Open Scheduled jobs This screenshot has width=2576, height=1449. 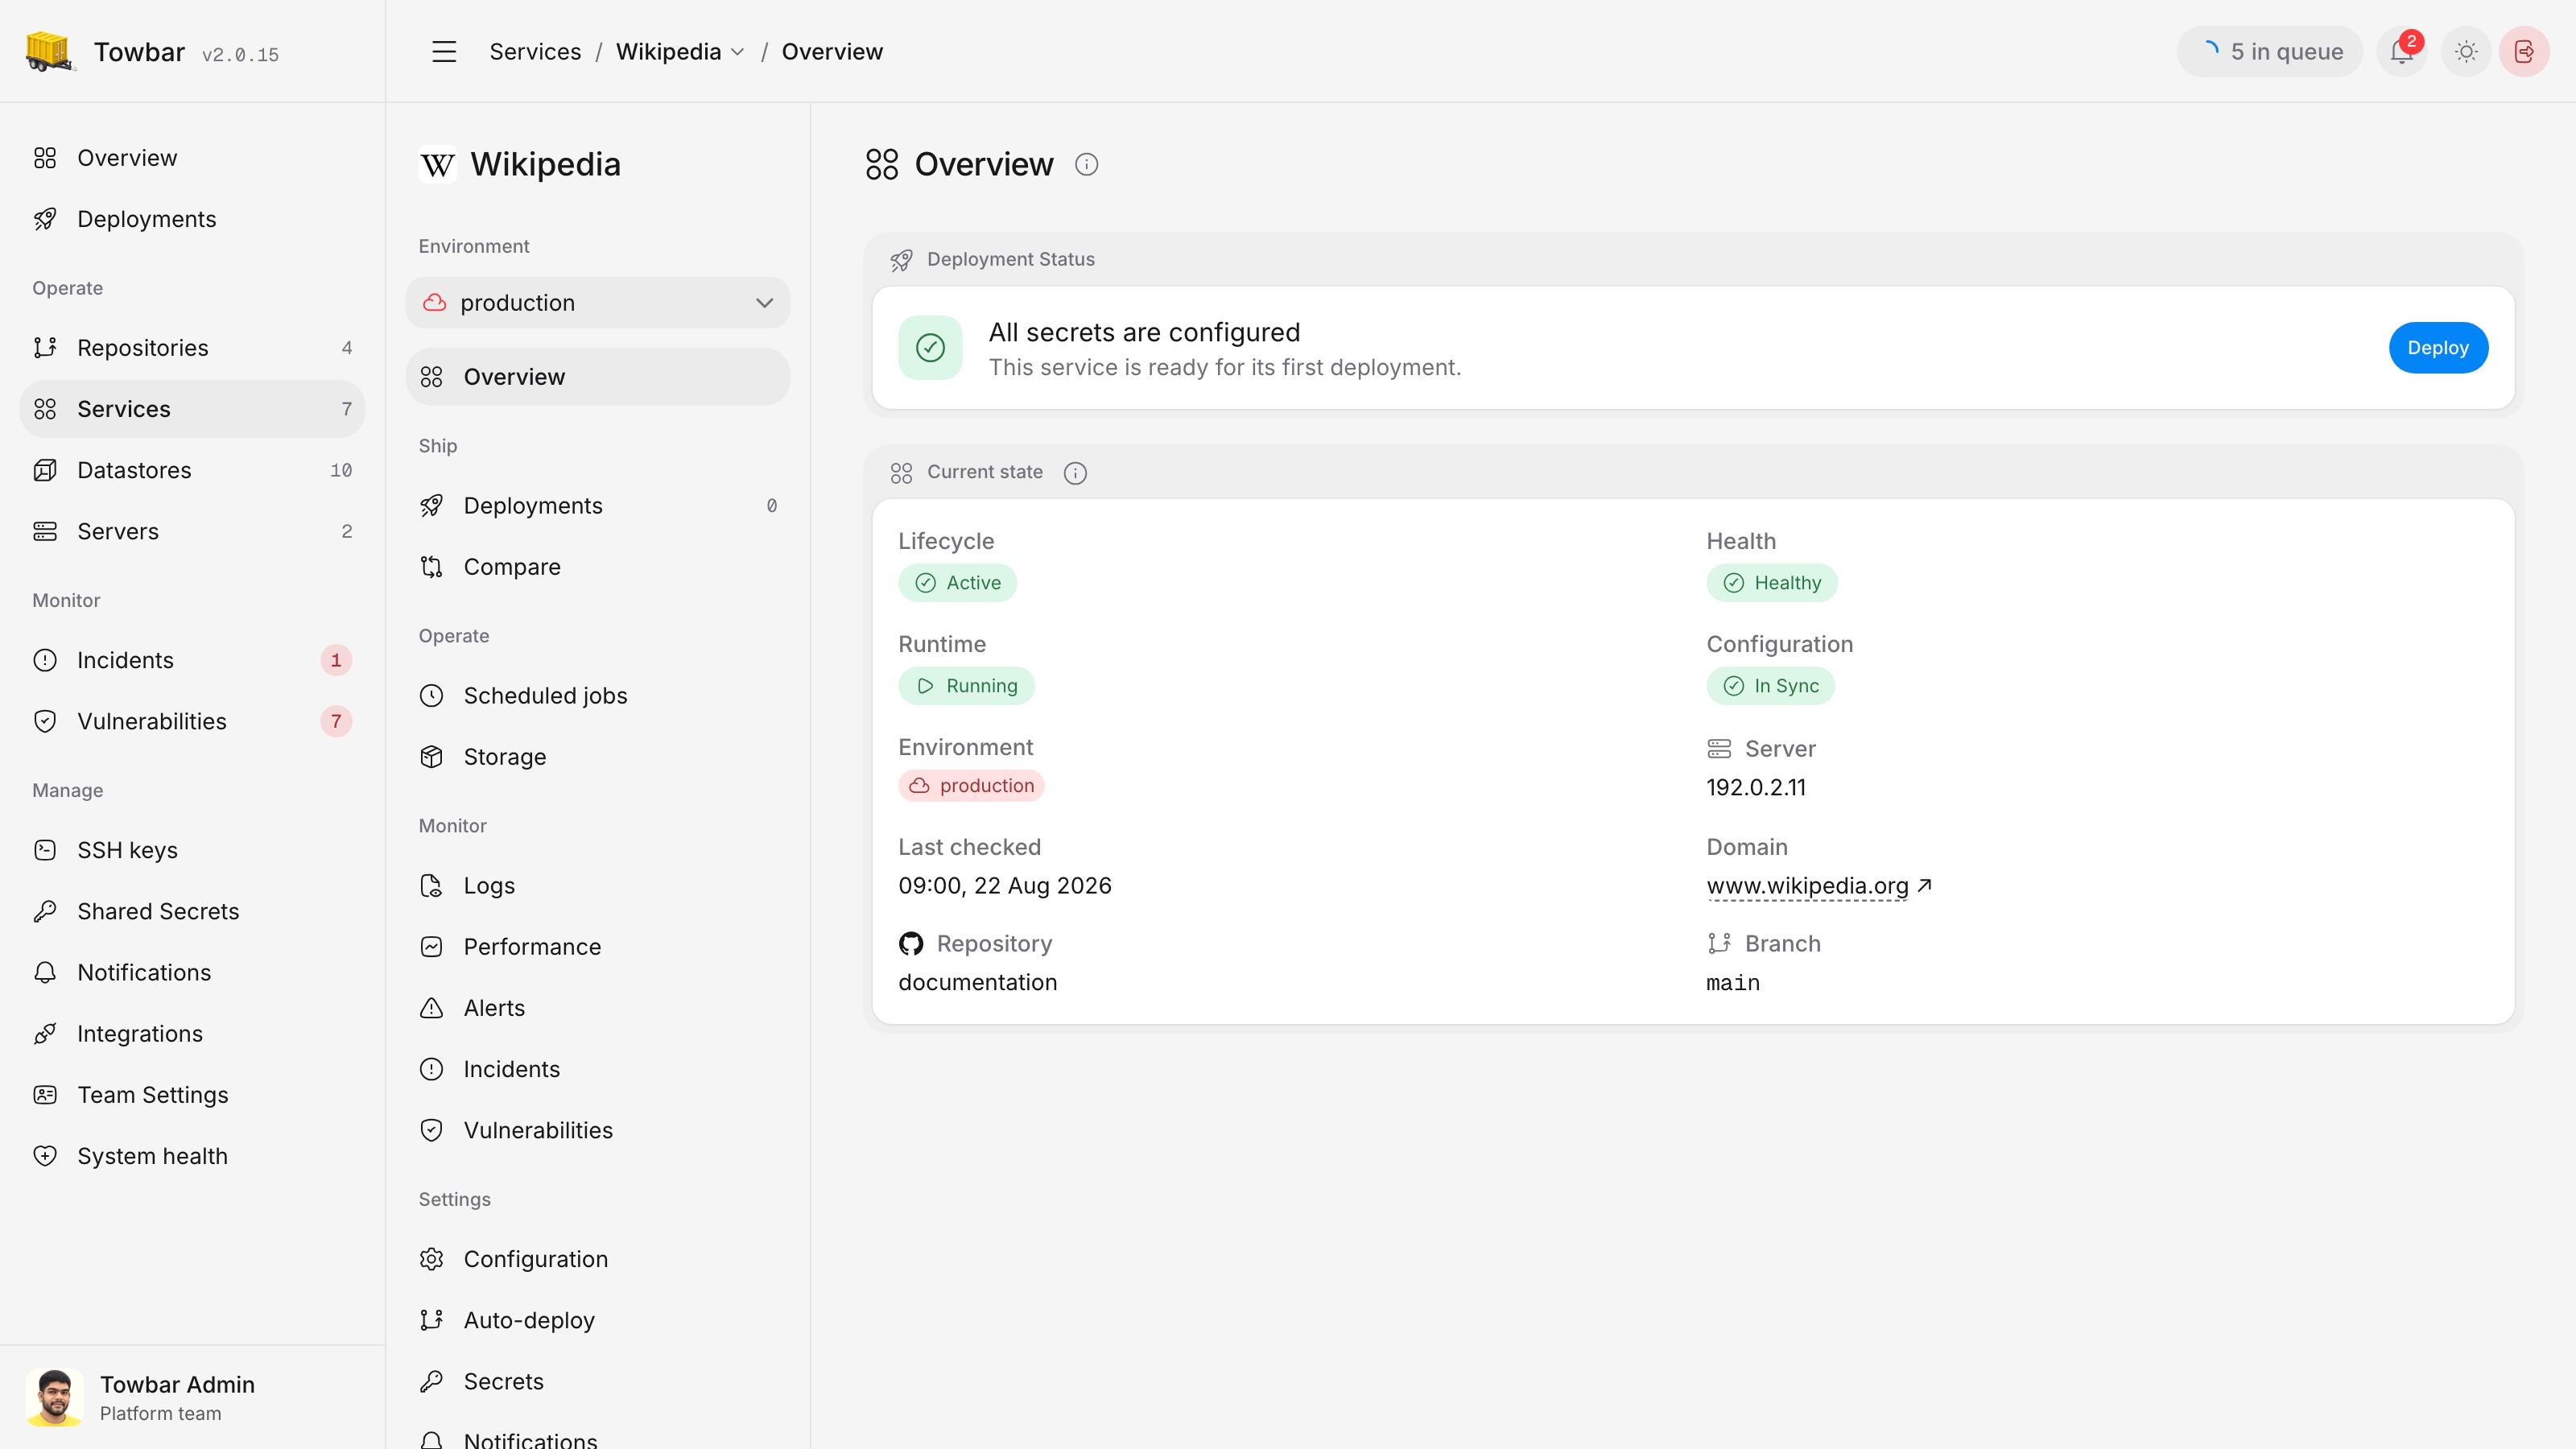[x=598, y=696]
